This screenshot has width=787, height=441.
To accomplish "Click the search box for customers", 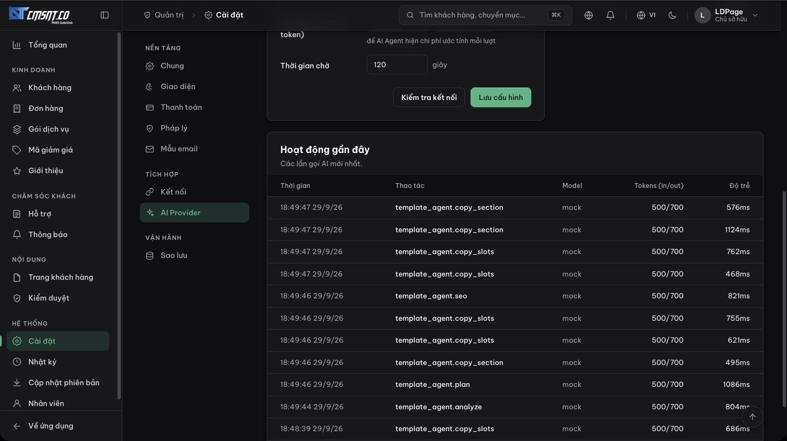I will click(x=485, y=15).
